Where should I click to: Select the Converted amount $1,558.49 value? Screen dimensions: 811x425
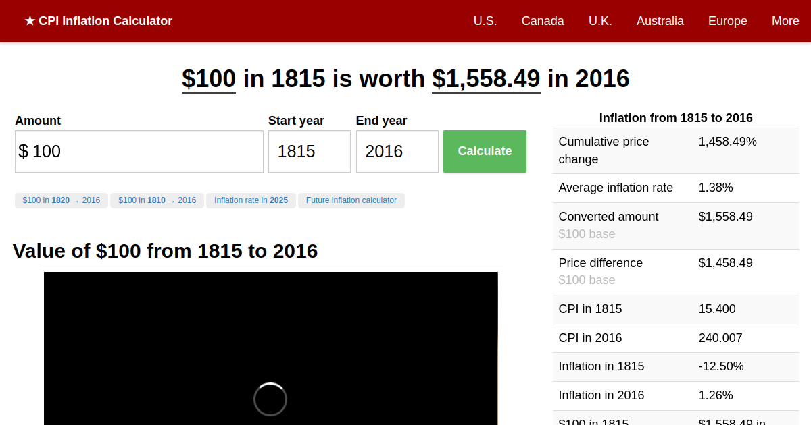725,217
